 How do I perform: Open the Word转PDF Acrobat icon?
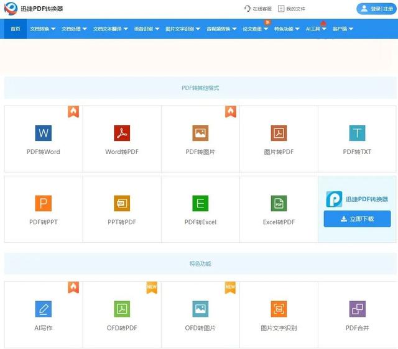(x=122, y=133)
